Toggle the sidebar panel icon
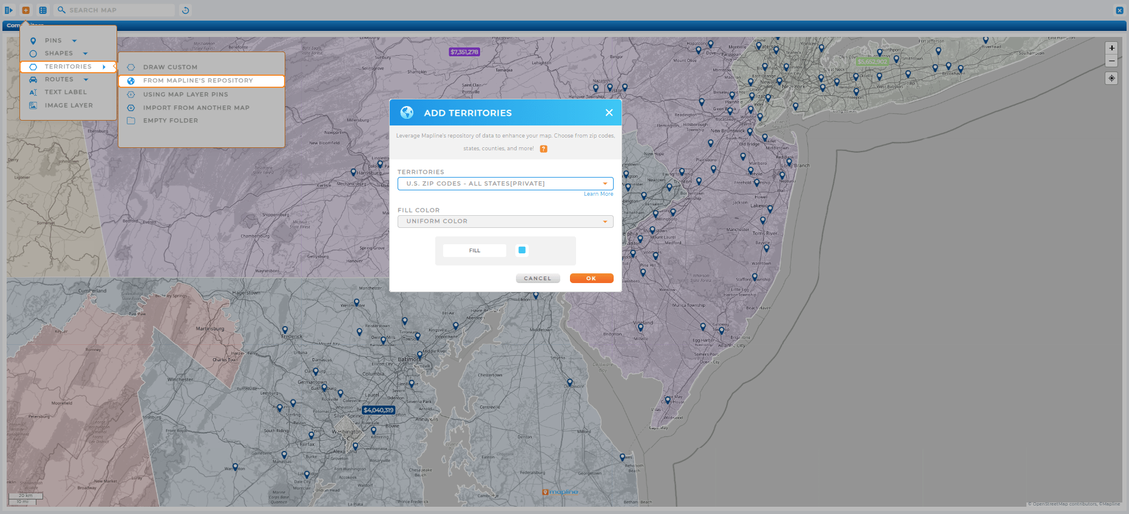 8,10
